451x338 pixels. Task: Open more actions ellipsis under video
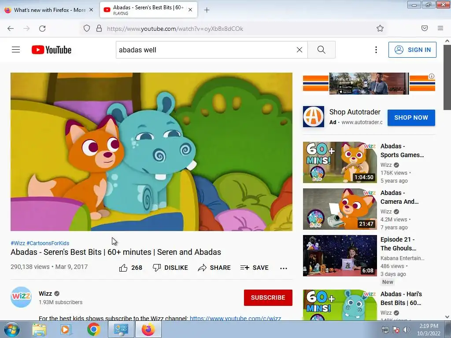click(x=283, y=268)
